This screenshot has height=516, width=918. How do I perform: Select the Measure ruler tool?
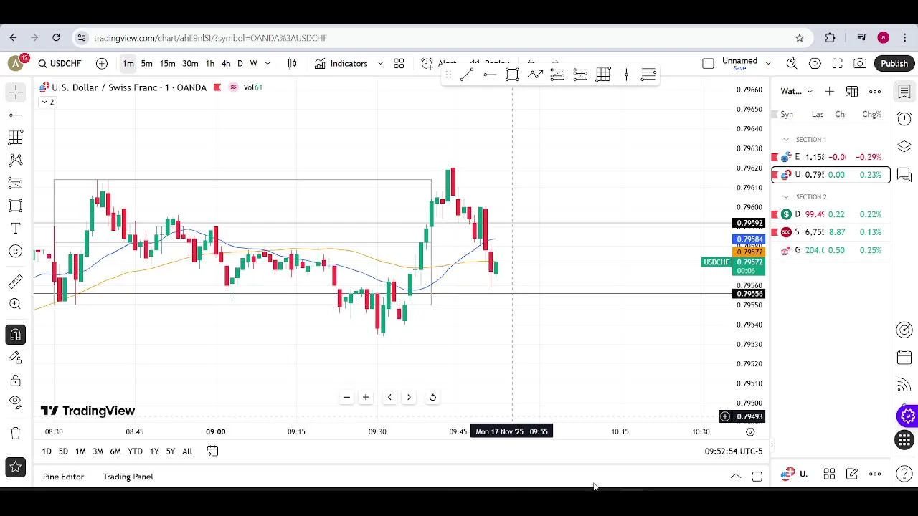click(x=15, y=282)
